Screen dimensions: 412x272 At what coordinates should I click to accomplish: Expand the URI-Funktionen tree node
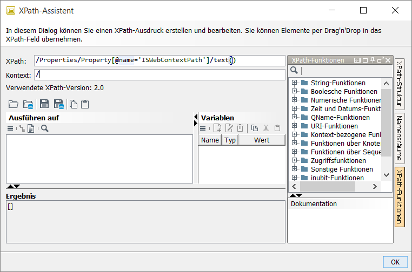pos(295,126)
